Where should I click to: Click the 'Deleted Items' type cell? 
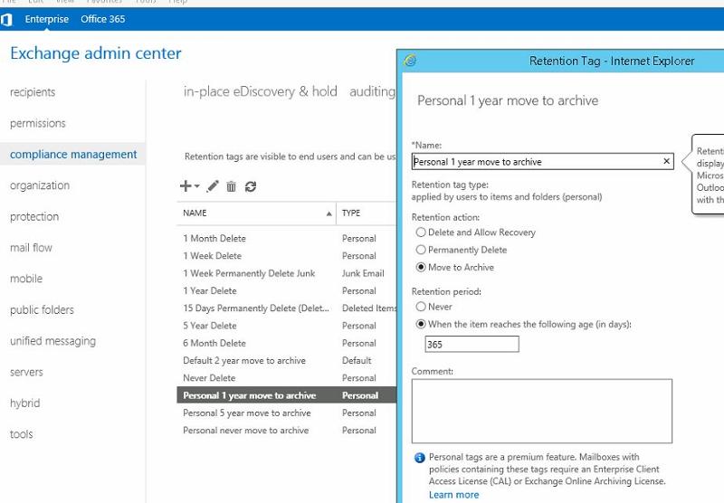coord(369,308)
